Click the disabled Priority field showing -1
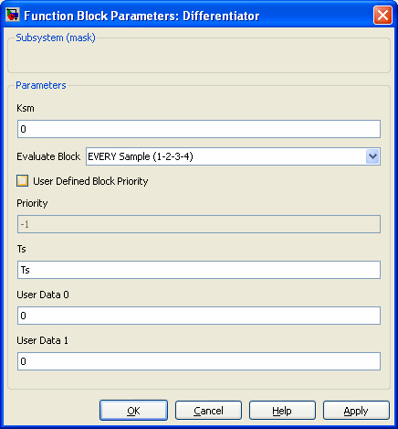 pos(199,224)
